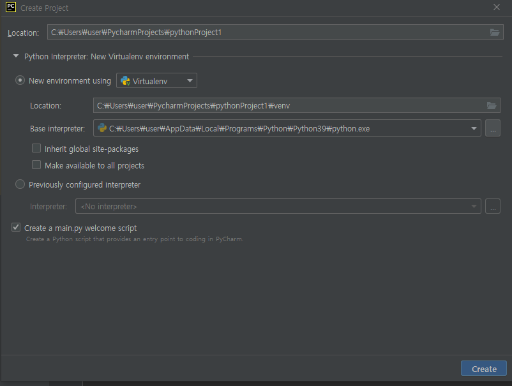Click ellipsis button beside No interpreter field
512x386 pixels.
tap(493, 206)
